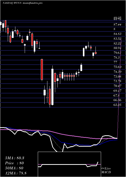Image resolution: width=126 pixels, height=177 pixels.
Task: Click the 82.22 price axis label
Action: point(117,43)
